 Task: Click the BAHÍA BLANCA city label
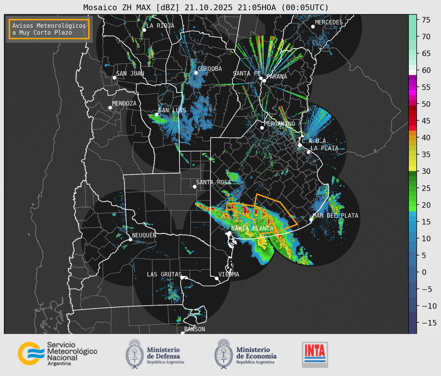coord(252,229)
